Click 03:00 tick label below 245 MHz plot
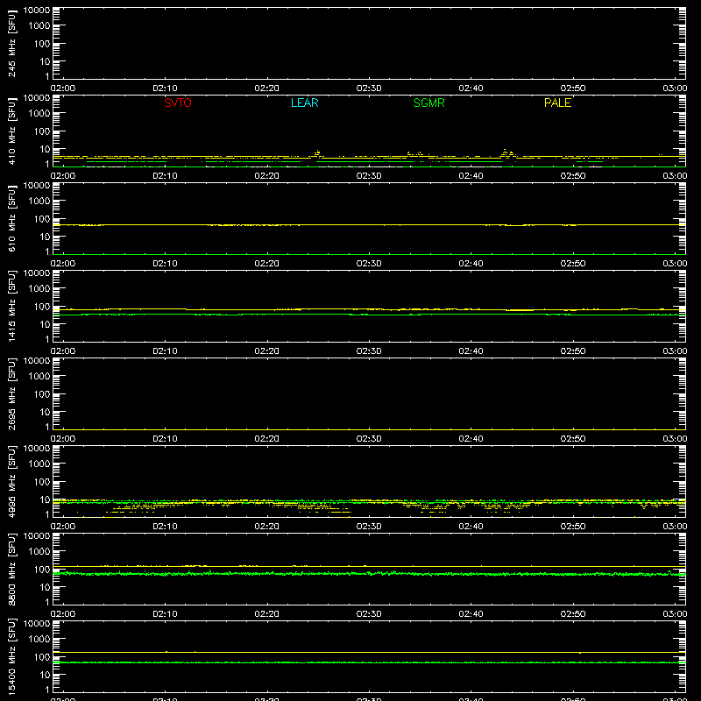This screenshot has height=701, width=701. tap(675, 89)
